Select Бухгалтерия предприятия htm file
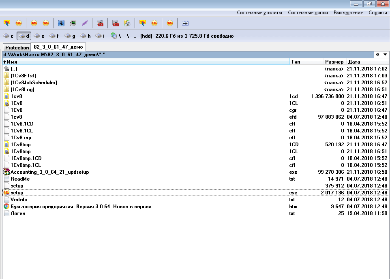Viewport: 390px width, 279px height. coord(195,207)
